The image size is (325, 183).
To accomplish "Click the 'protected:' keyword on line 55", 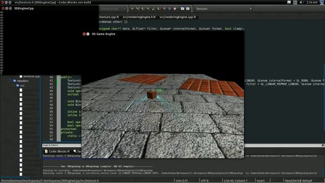I will (x=69, y=129).
